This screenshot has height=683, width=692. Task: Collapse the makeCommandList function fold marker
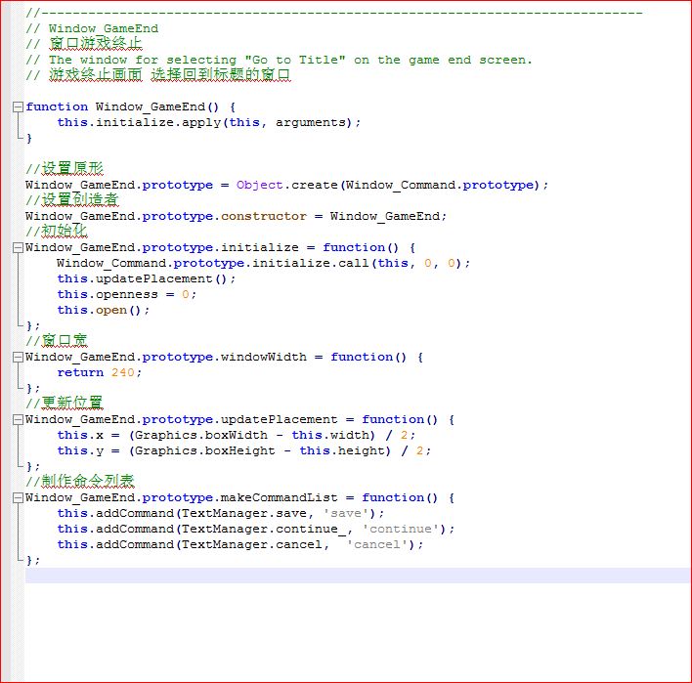click(18, 497)
